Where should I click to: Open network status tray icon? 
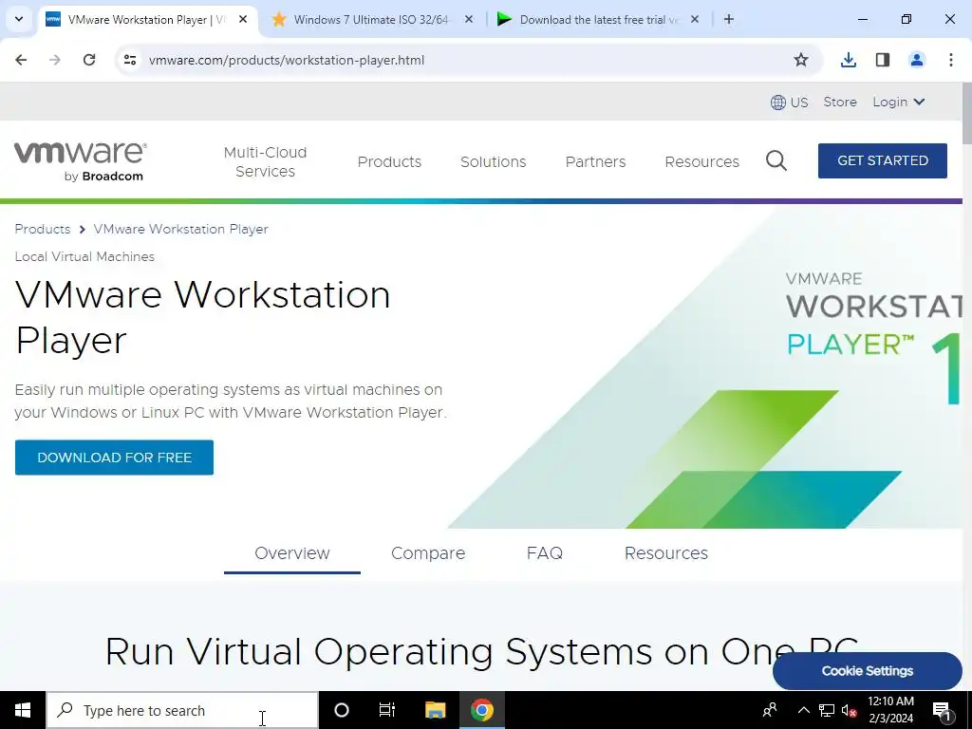click(827, 710)
